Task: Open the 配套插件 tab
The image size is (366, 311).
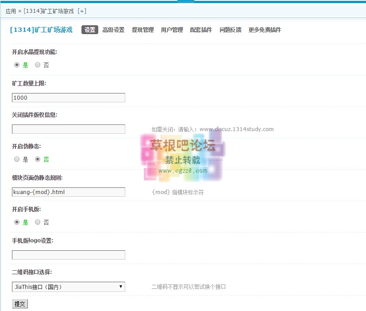Action: (201, 30)
